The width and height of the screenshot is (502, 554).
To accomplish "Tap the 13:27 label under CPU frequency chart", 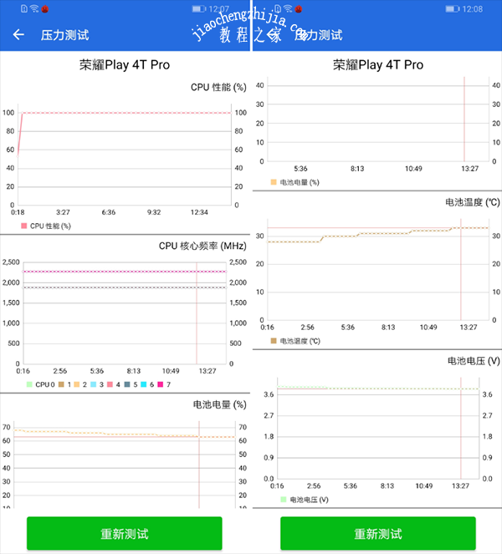I will (207, 371).
